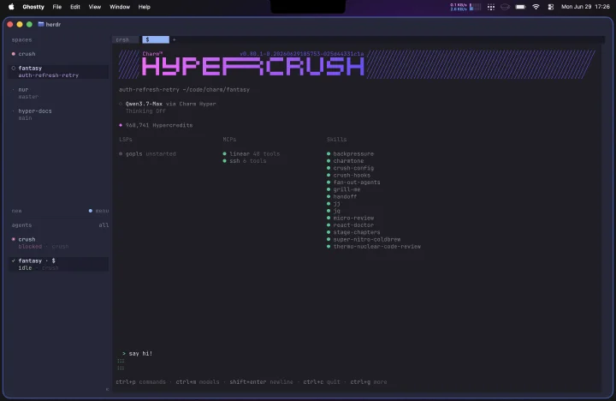Select the hyper-docs space

(x=58, y=114)
